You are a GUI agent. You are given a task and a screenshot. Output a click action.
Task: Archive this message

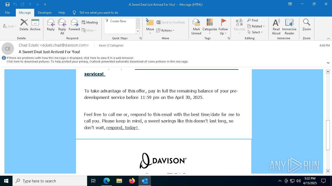click(x=35, y=25)
